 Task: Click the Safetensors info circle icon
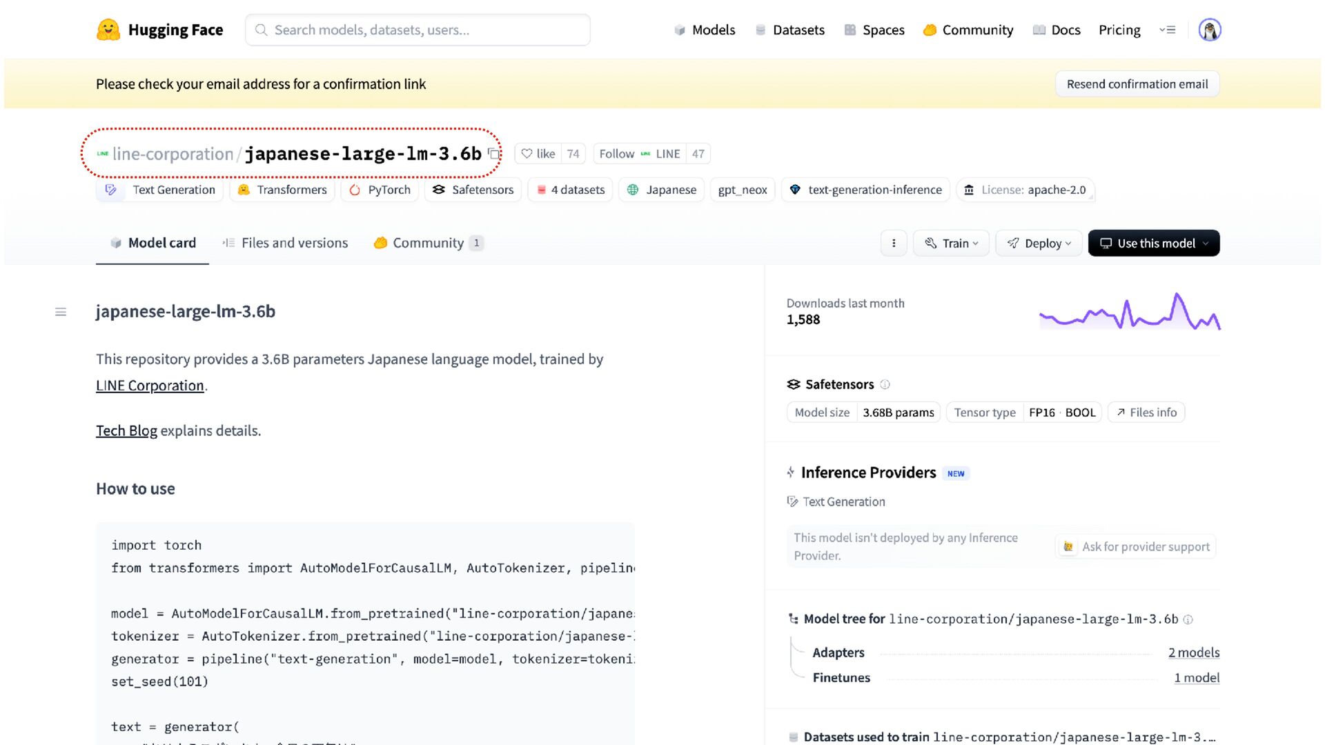[885, 384]
